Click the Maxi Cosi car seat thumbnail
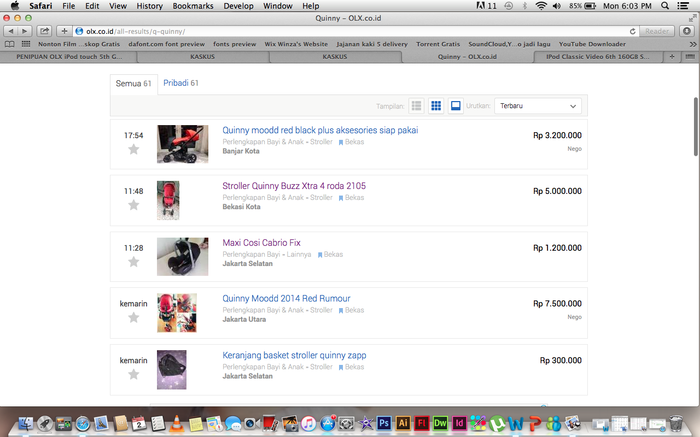Screen dimensions: 700x437 pyautogui.click(x=183, y=257)
